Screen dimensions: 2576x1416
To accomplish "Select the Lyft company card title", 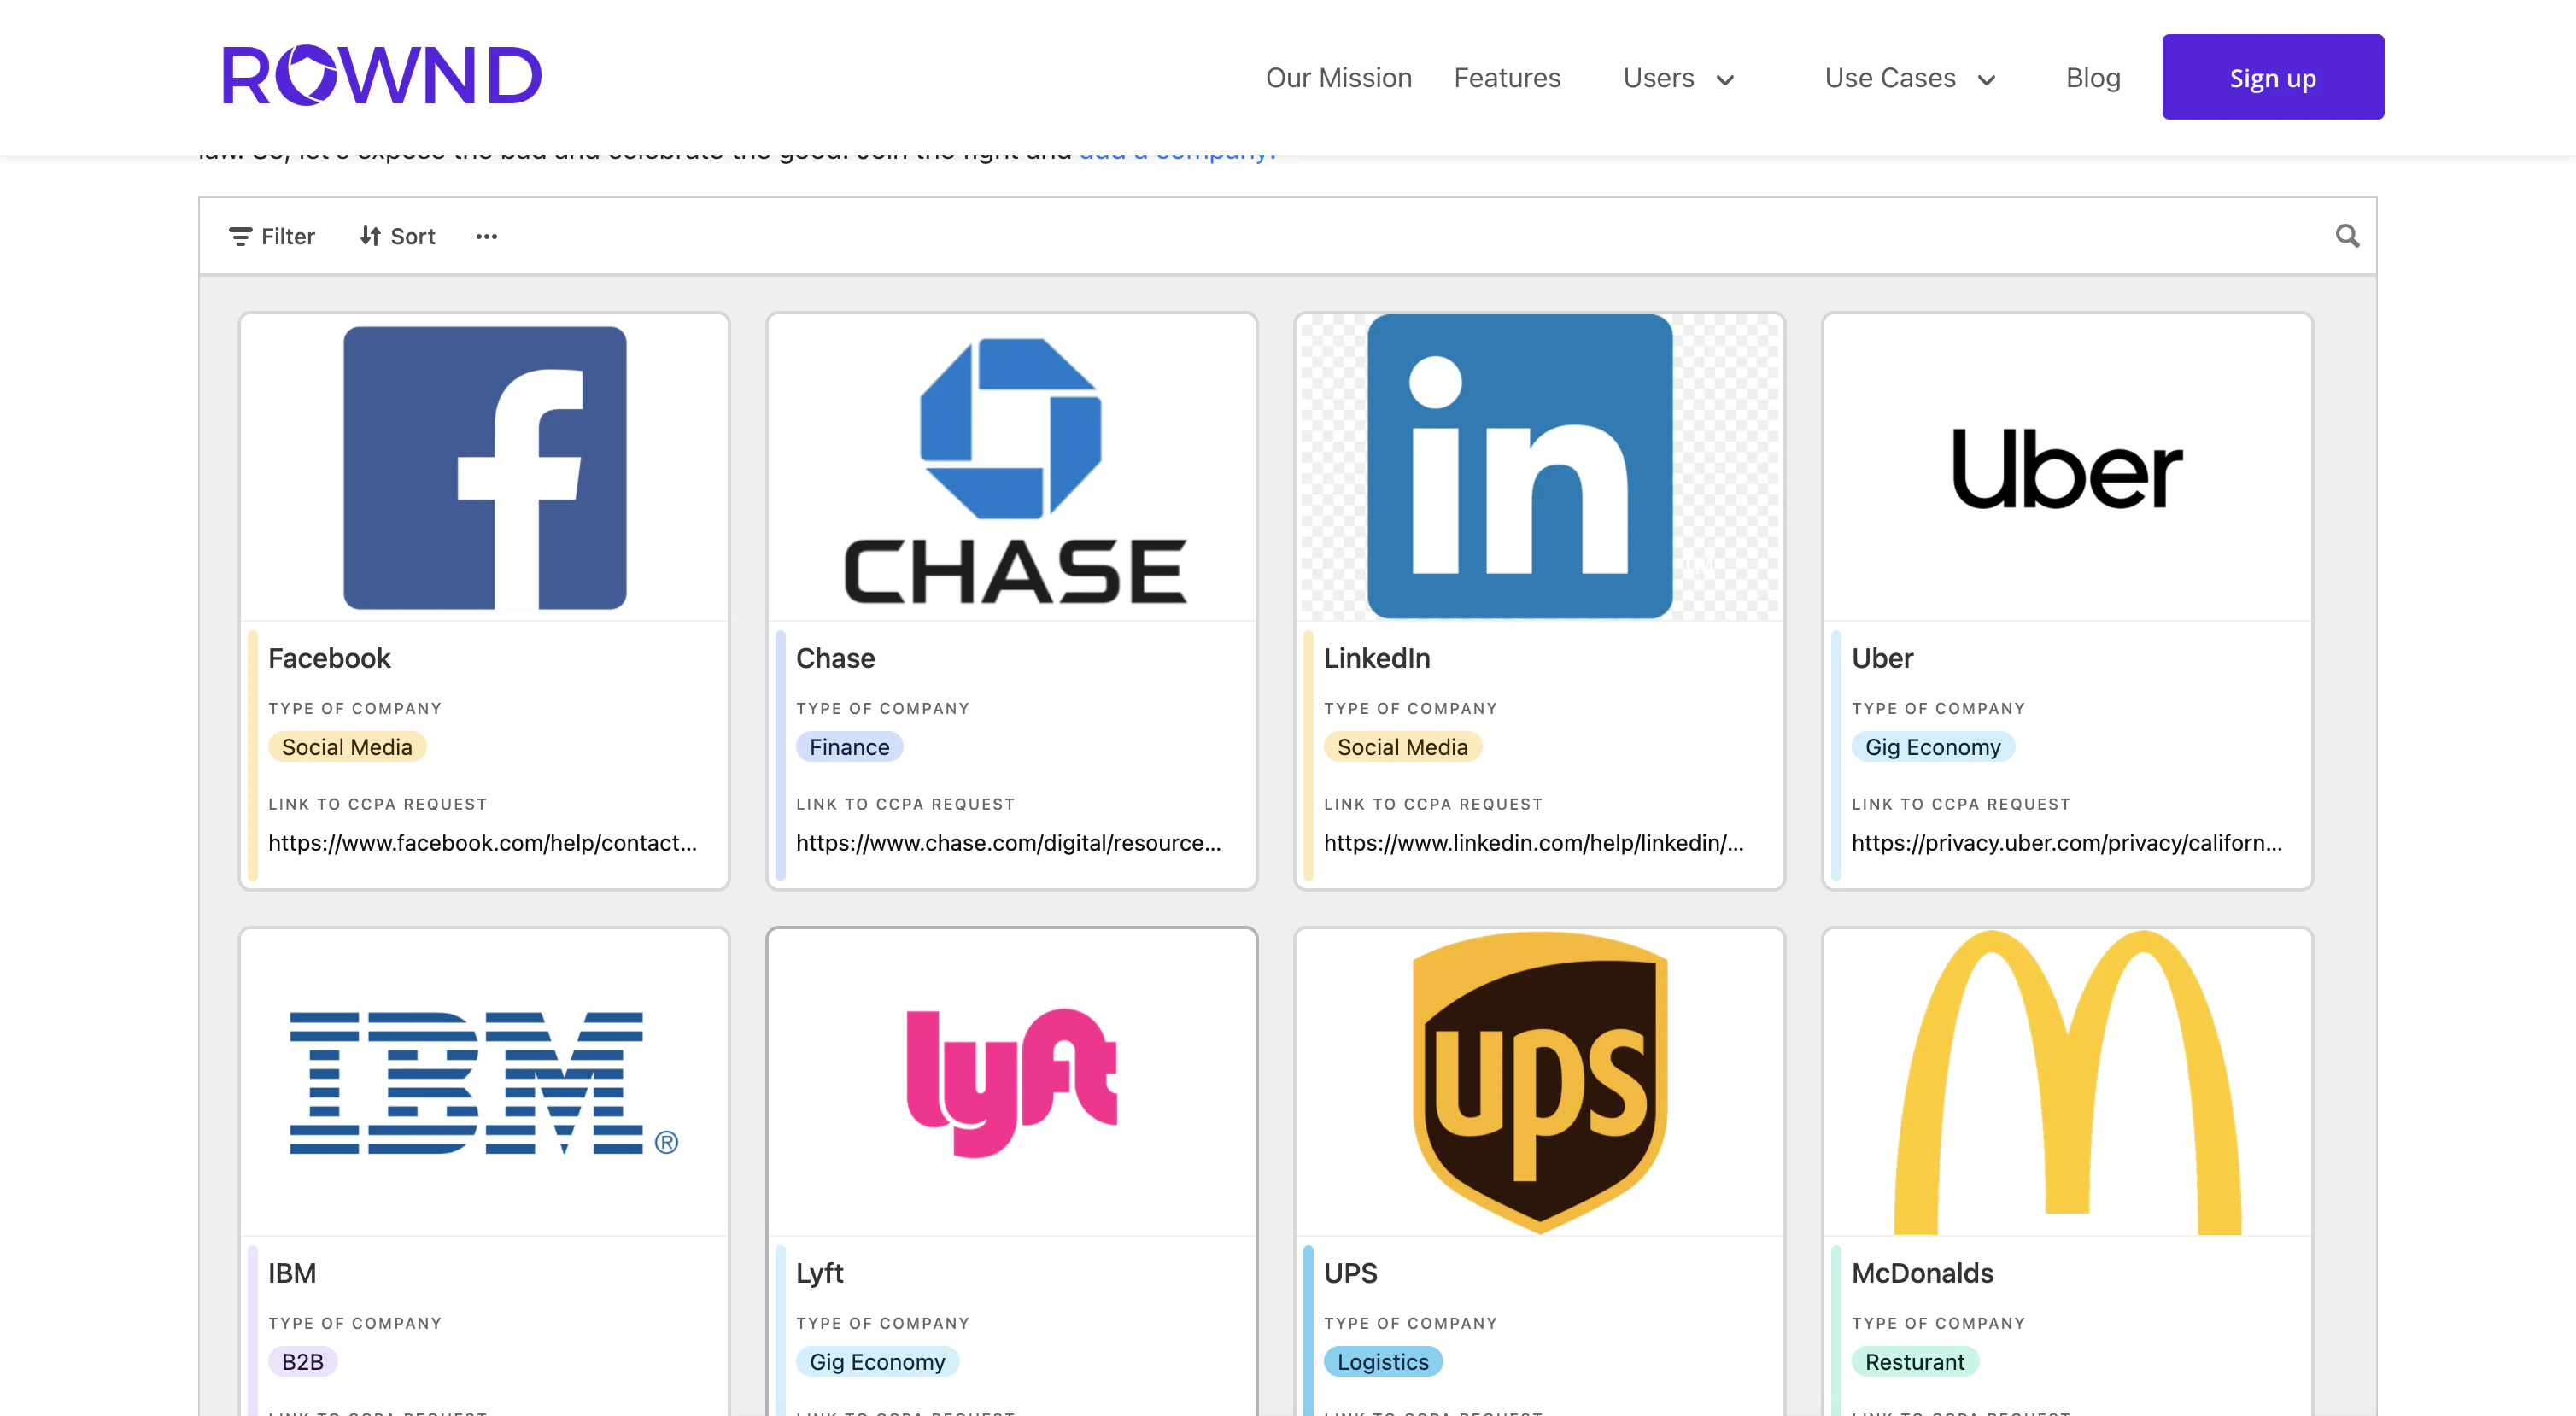I will point(819,1273).
